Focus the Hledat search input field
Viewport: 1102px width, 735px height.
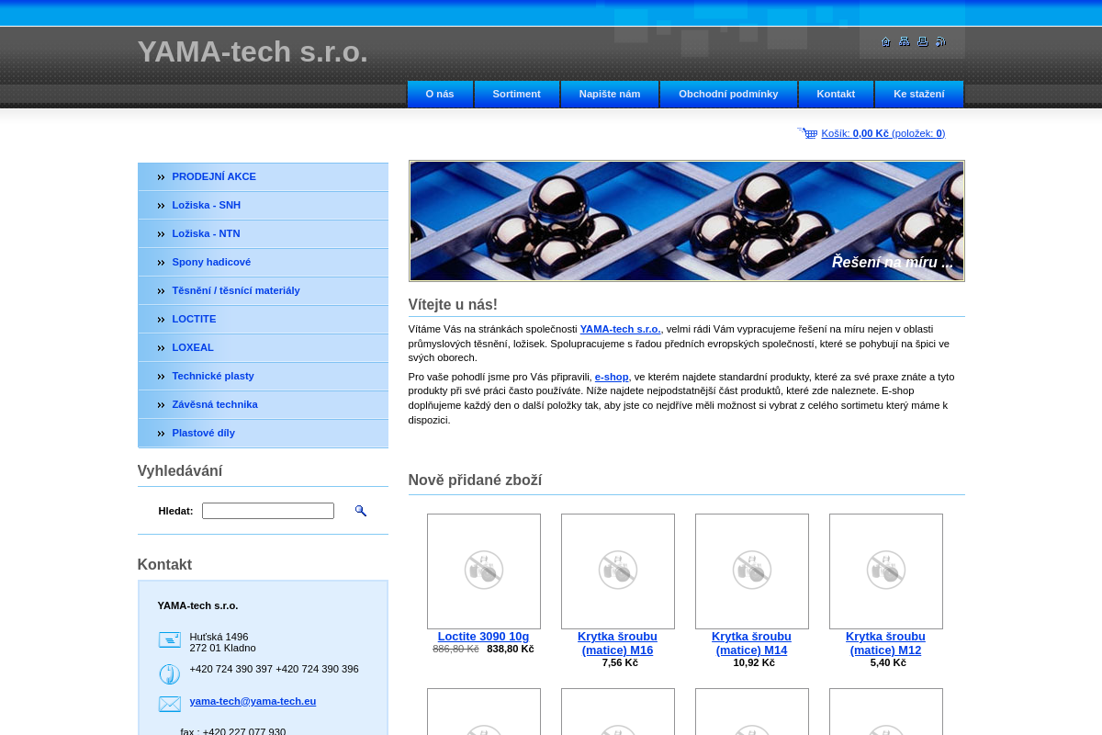[268, 511]
